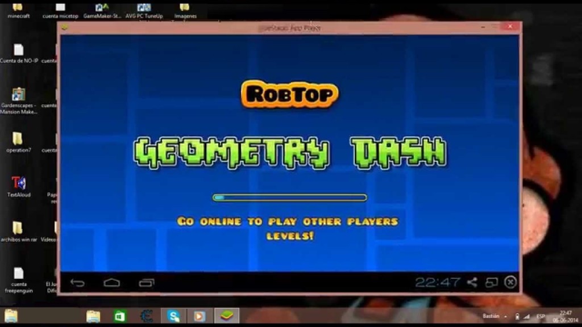
Task: Maximize the BlueStacks App Player window
Action: pyautogui.click(x=495, y=27)
